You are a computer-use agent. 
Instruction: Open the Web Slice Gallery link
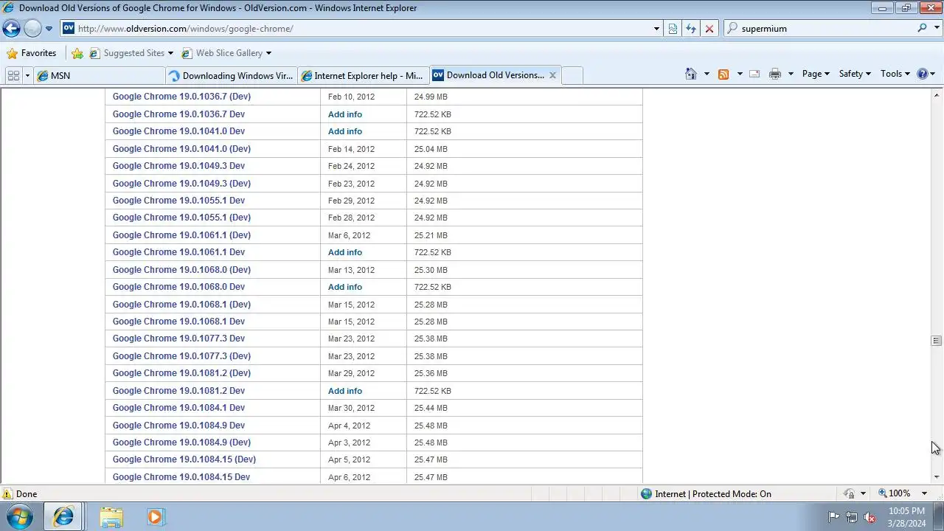pyautogui.click(x=226, y=53)
